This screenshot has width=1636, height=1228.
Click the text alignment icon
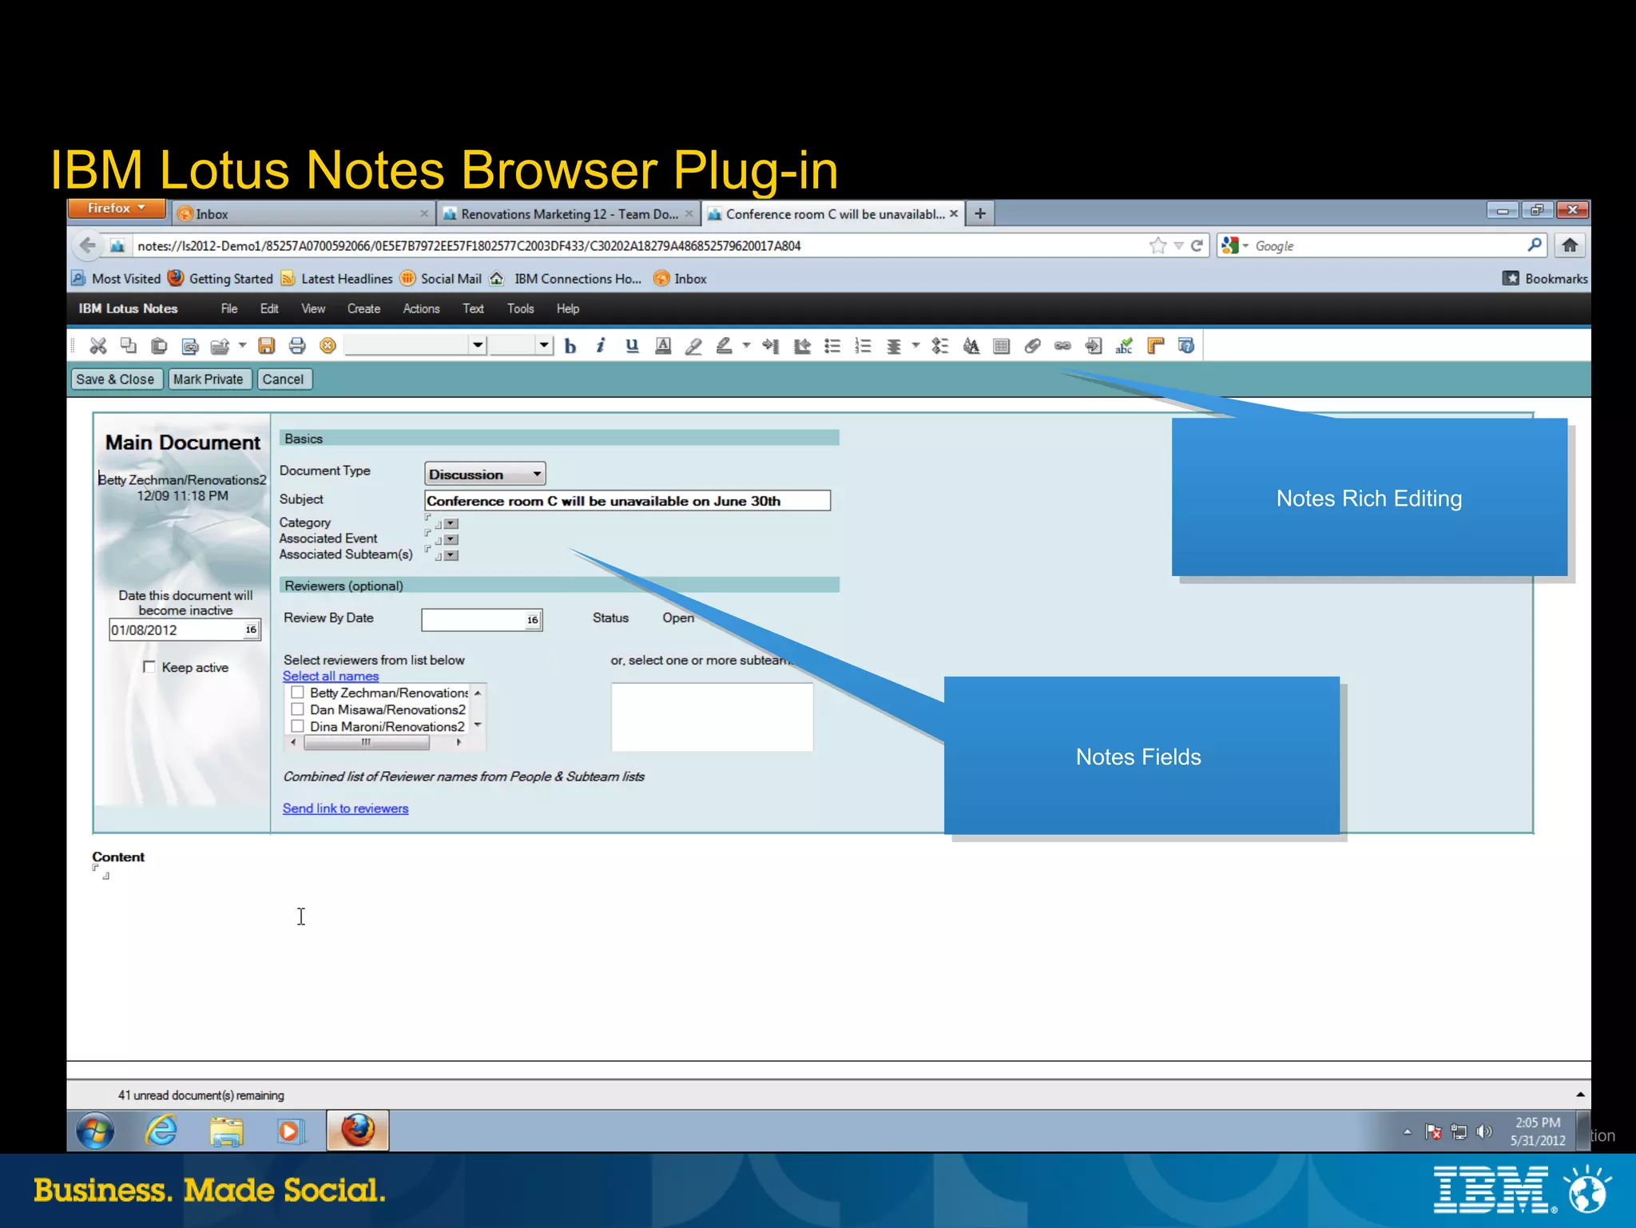pyautogui.click(x=894, y=346)
